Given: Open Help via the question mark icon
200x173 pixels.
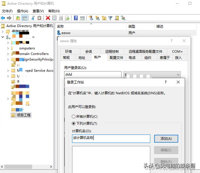Looking at the screenshot, I should [x=76, y=18].
